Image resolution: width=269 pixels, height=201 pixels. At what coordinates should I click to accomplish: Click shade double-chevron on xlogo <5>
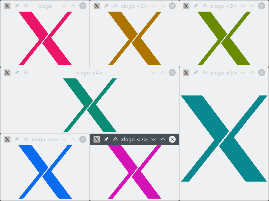(x=205, y=73)
